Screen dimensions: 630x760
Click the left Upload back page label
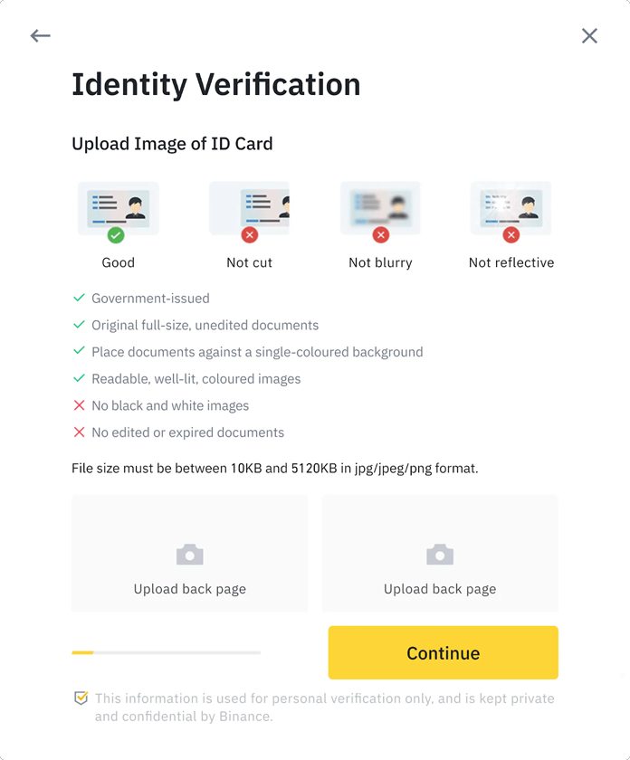190,589
